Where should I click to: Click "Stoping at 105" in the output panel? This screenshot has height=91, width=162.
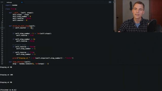pos(7,75)
